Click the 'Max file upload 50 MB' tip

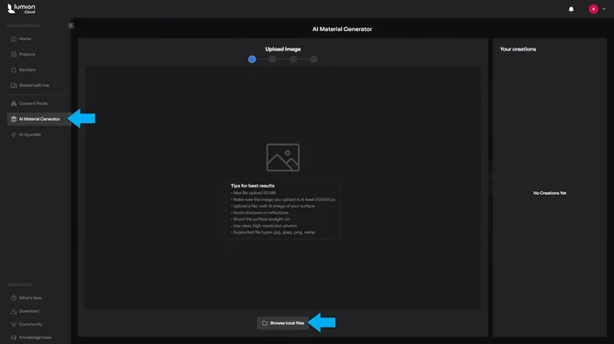click(253, 193)
